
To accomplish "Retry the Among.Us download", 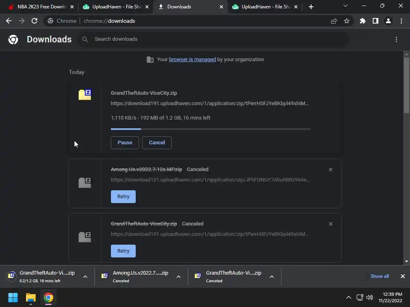I will 123,197.
